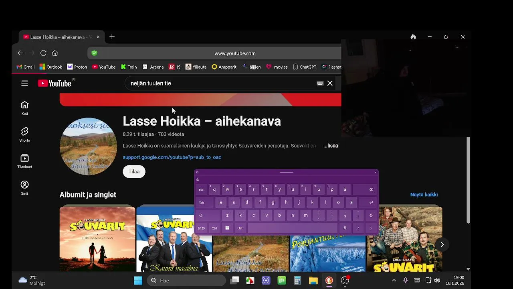Reload the page with refresh button

[43, 53]
